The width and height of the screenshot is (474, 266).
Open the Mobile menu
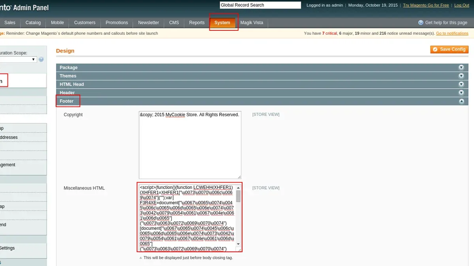[x=57, y=22]
